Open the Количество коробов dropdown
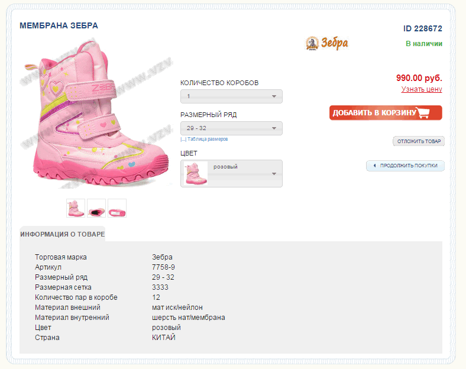This screenshot has width=466, height=369. pos(231,96)
